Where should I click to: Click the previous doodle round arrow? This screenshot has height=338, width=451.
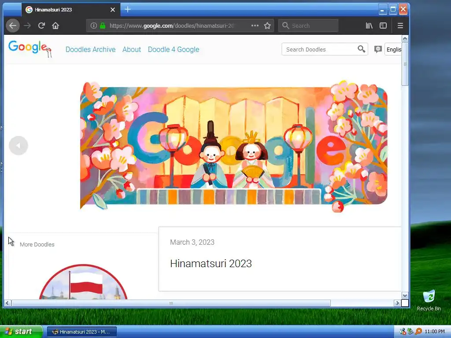pyautogui.click(x=18, y=146)
